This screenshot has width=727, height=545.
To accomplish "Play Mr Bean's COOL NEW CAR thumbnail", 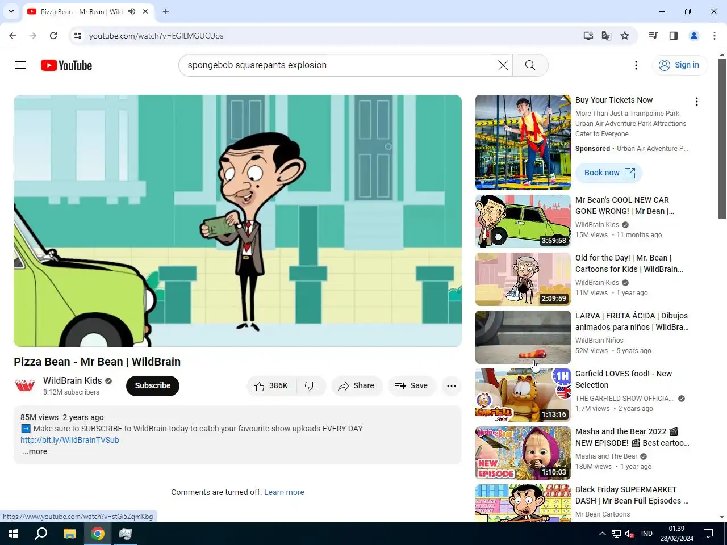I will (523, 221).
